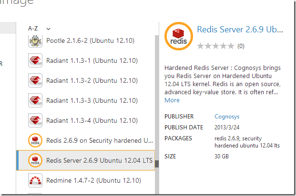Click the Radiant 1.1.3-3 ruby icon
This screenshot has height=196, width=296.
35,100
